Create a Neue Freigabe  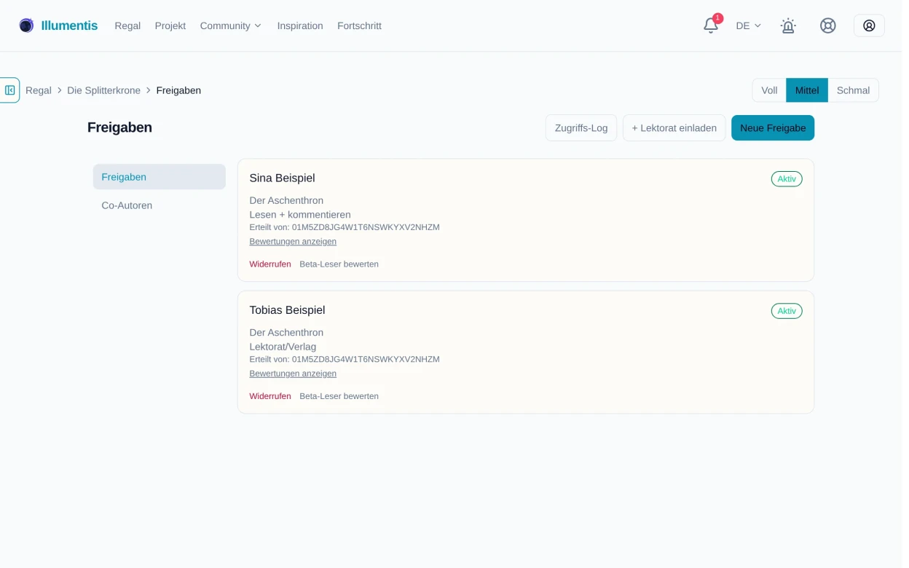773,127
